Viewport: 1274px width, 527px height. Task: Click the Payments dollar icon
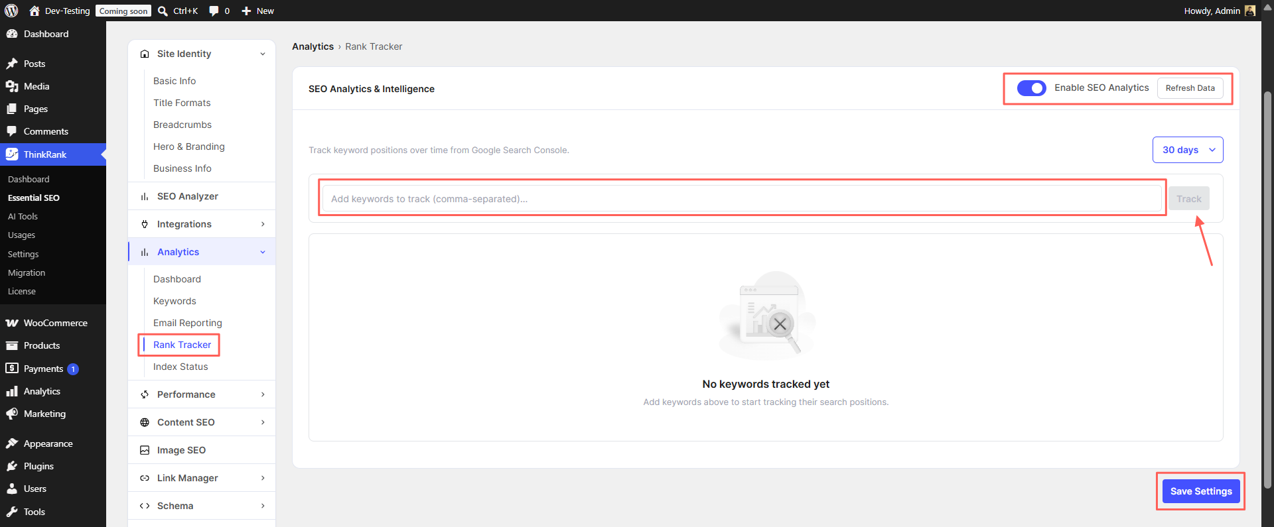[12, 368]
